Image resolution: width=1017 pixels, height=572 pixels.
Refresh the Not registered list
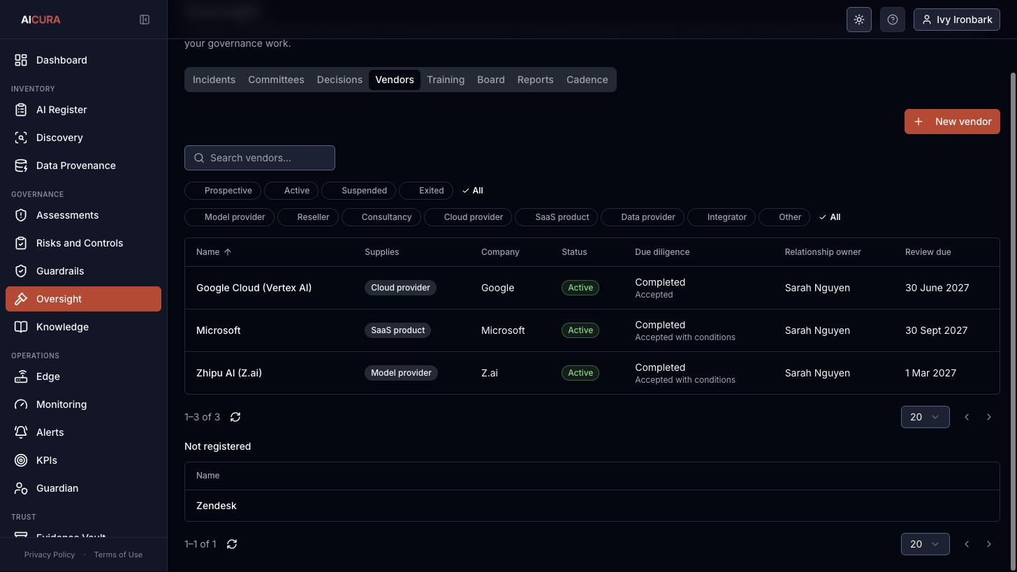pos(232,544)
